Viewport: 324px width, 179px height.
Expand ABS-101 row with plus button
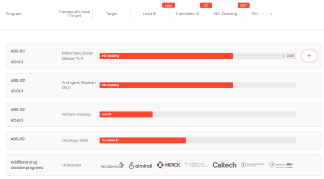(x=309, y=56)
